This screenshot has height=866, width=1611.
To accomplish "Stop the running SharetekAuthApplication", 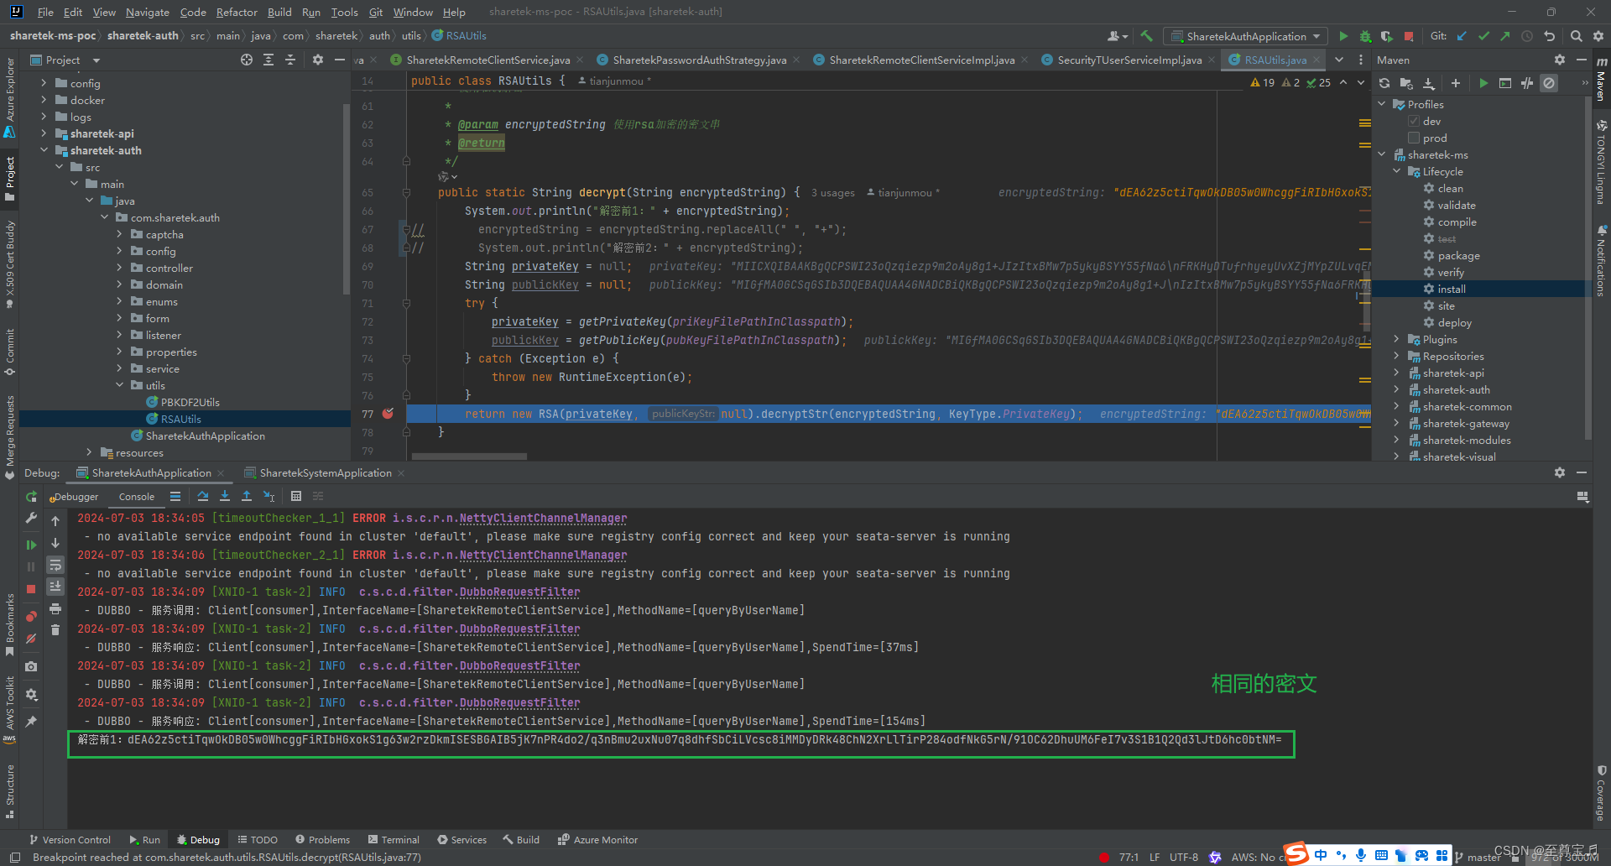I will pos(32,587).
